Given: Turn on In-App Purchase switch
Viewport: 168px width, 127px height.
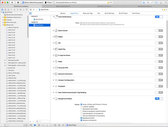Looking at the screenshot, I should pos(159,55).
